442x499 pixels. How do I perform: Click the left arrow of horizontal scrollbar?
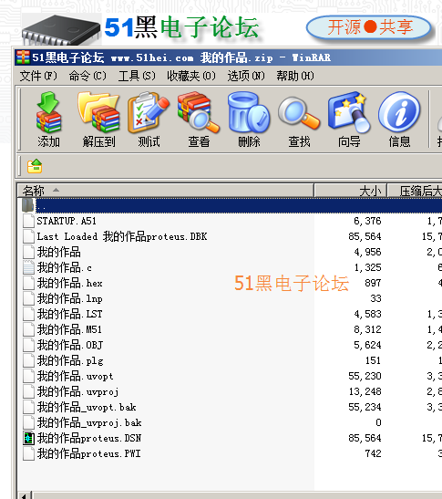(x=25, y=495)
